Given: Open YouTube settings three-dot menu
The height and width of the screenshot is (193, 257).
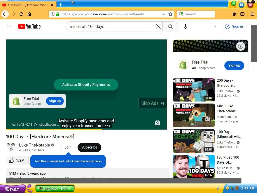Looking at the screenshot, I should (x=215, y=26).
